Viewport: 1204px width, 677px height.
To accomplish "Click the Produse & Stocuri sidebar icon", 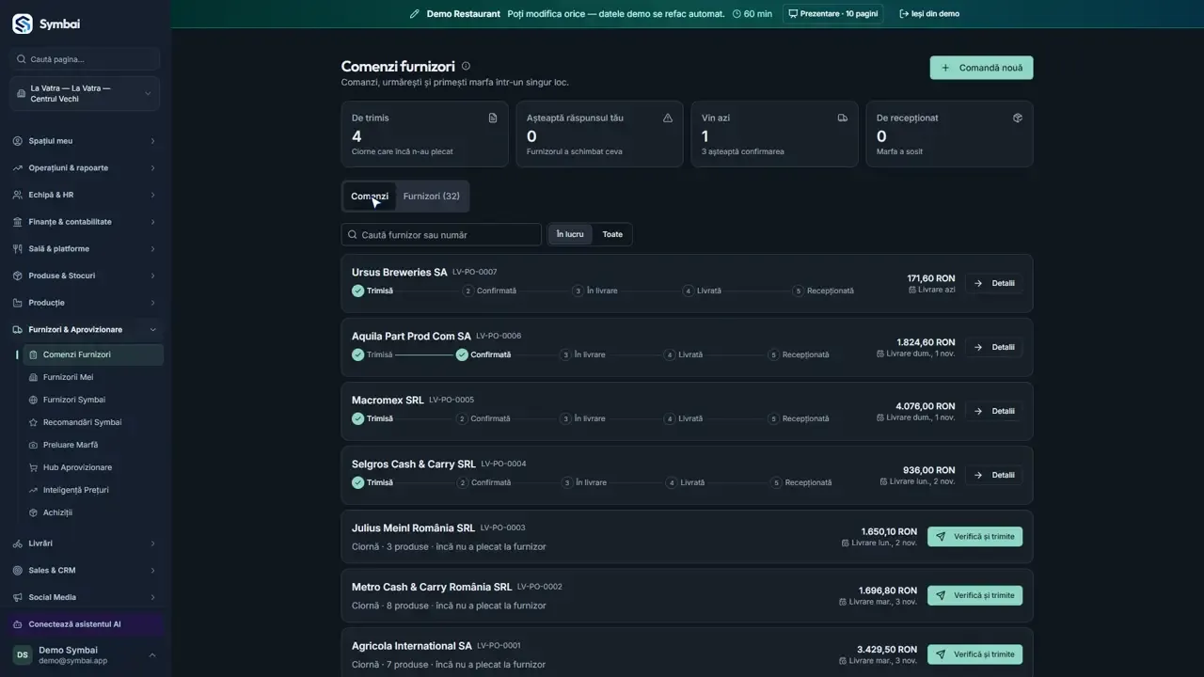I will pos(18,276).
